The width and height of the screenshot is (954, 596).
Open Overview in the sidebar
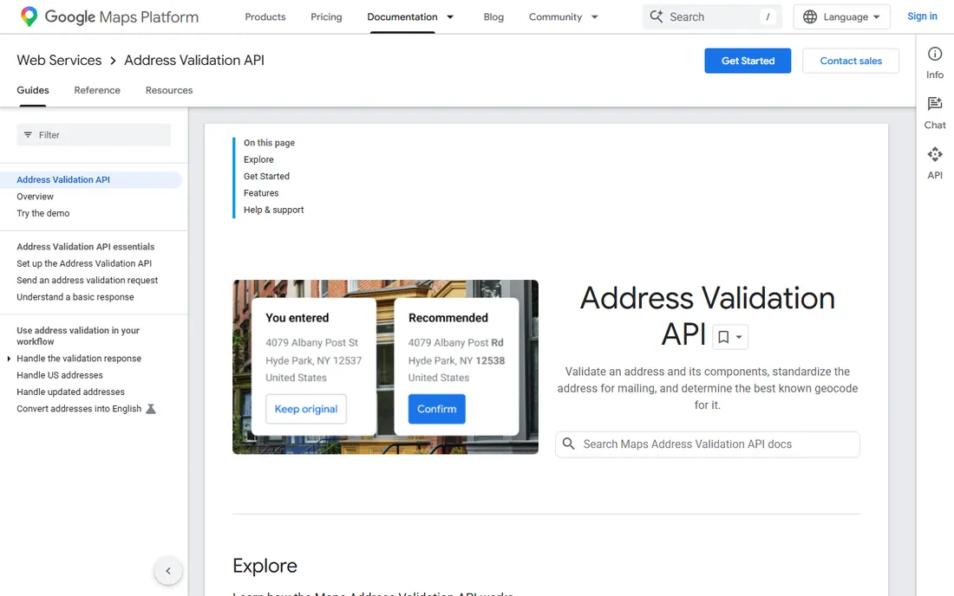click(36, 197)
